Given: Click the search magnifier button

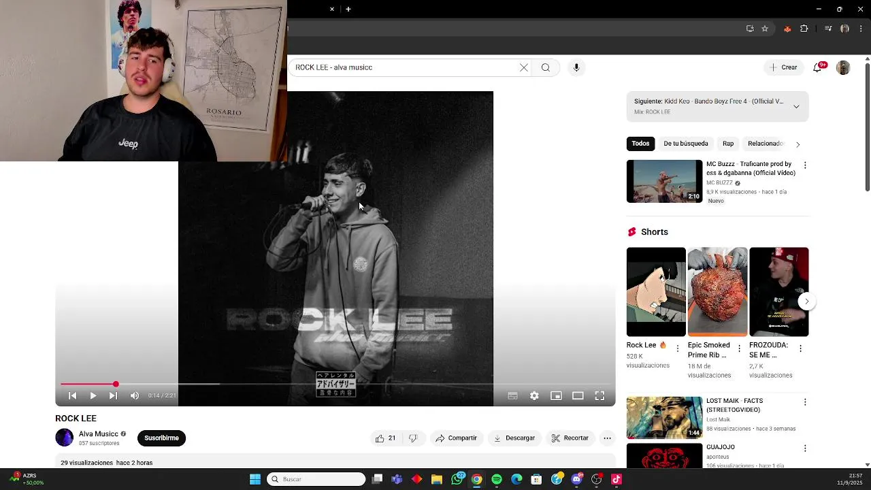Looking at the screenshot, I should pos(546,67).
